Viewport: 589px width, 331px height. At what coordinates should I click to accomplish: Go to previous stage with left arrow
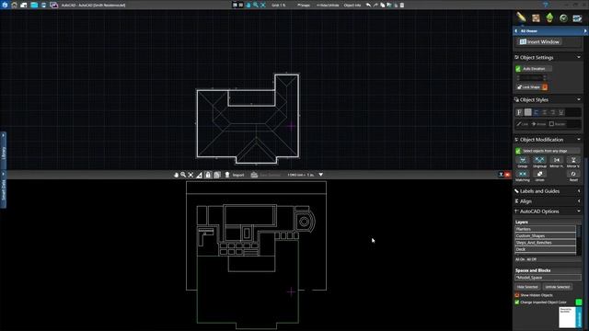coord(516,30)
